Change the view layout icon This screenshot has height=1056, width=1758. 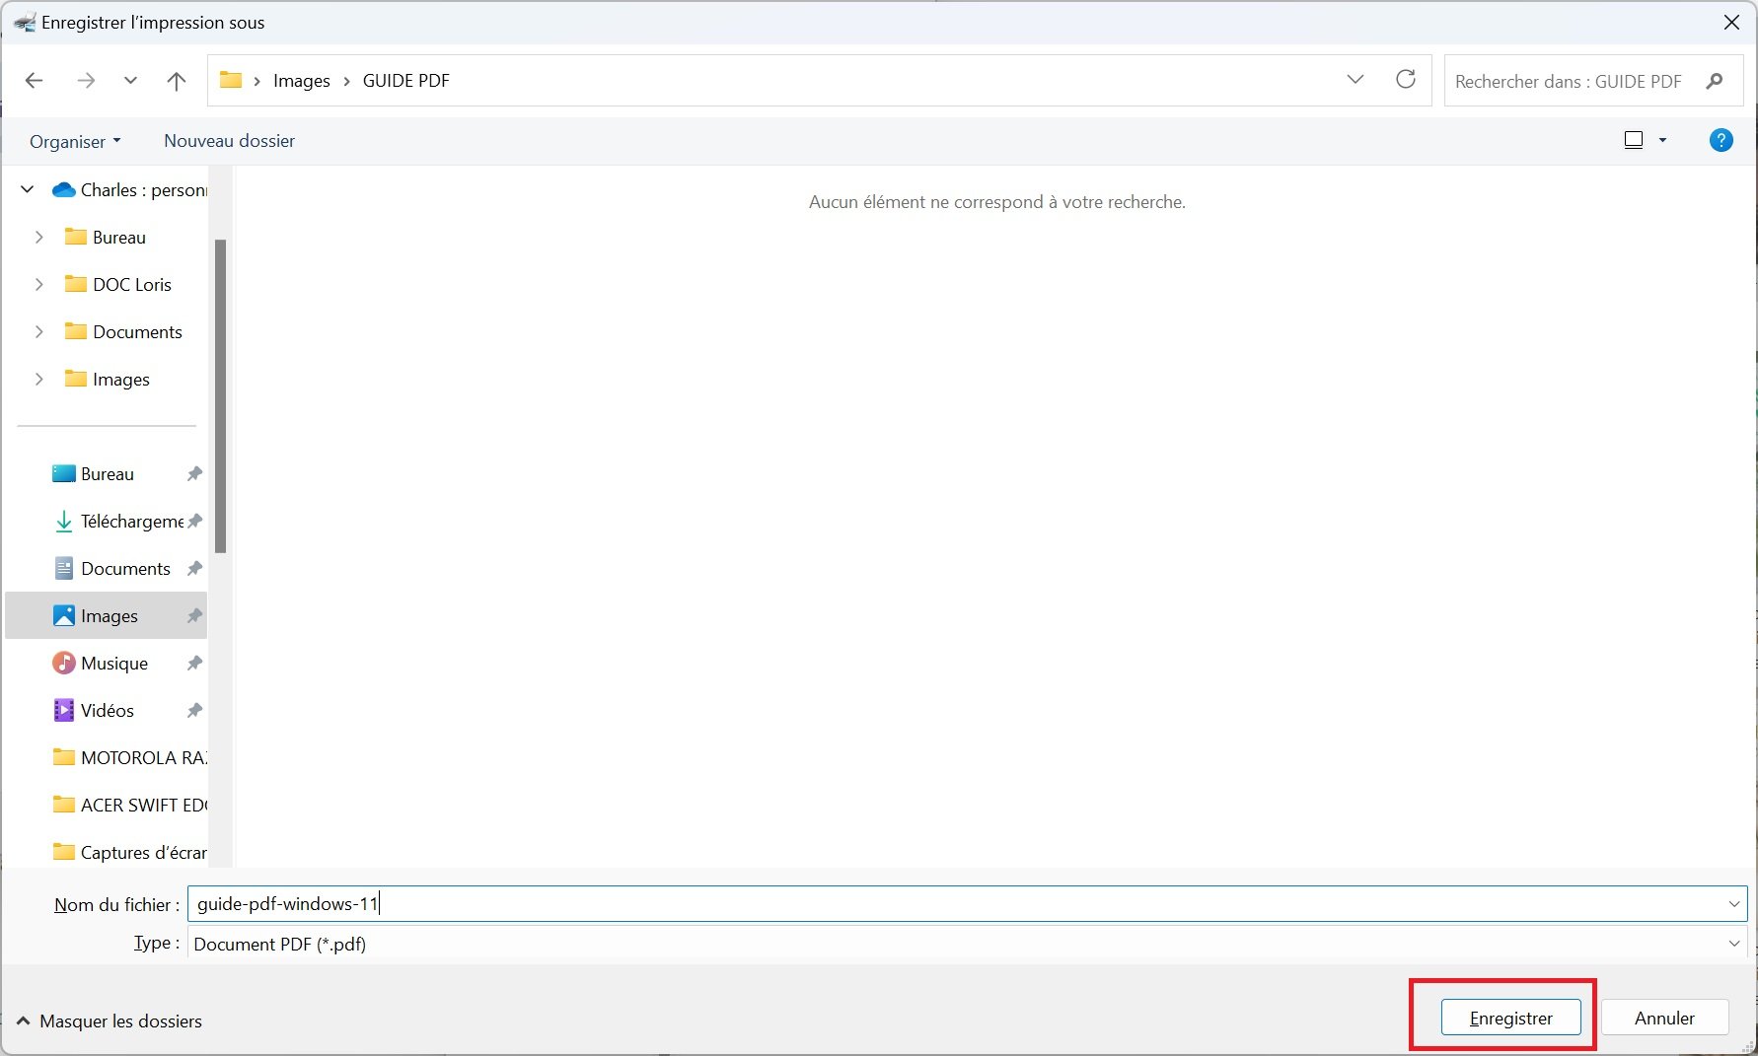click(x=1634, y=140)
